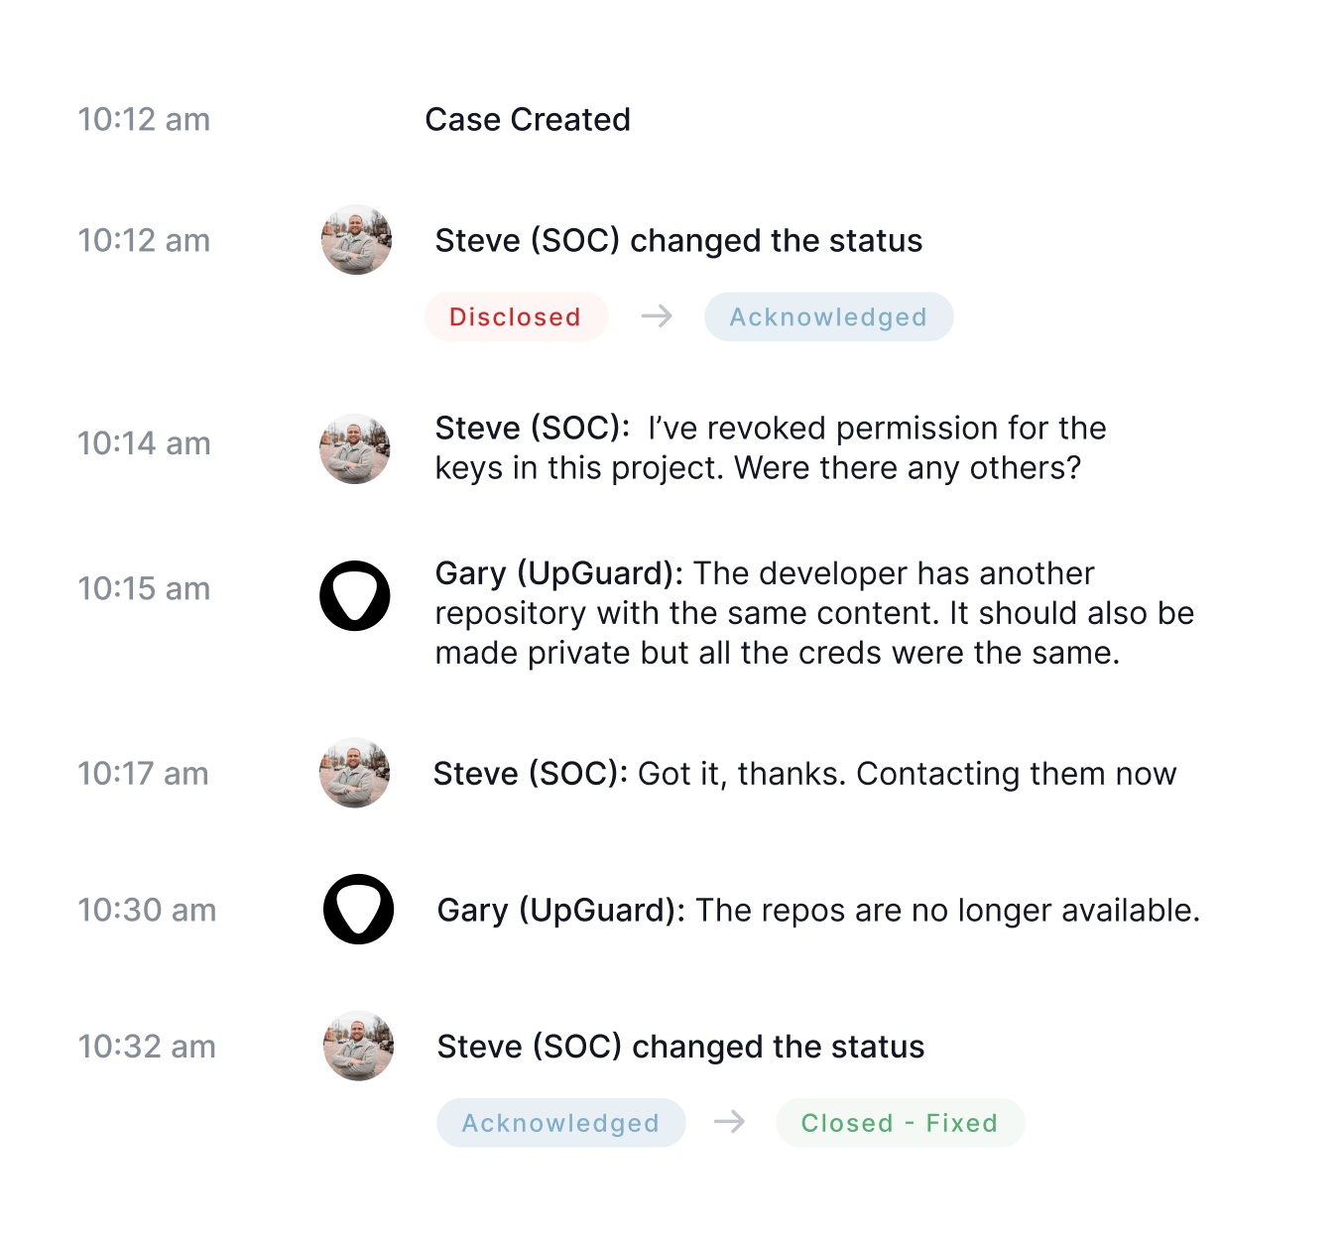The height and width of the screenshot is (1244, 1343).
Task: Click Steve's avatar beside the 10:14 am message
Action: 354,449
